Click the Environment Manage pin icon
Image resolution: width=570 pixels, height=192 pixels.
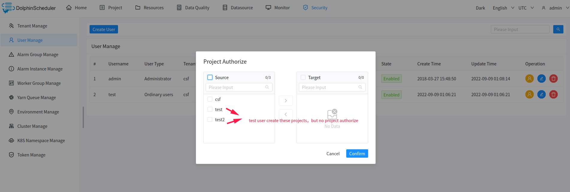11,112
